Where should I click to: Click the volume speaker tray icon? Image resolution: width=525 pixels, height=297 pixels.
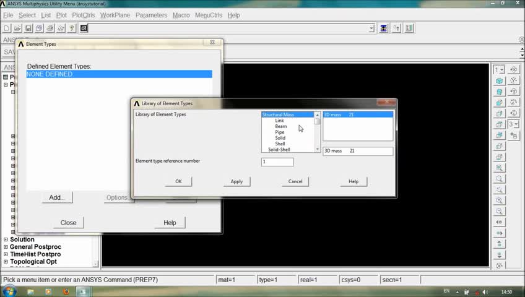click(485, 292)
